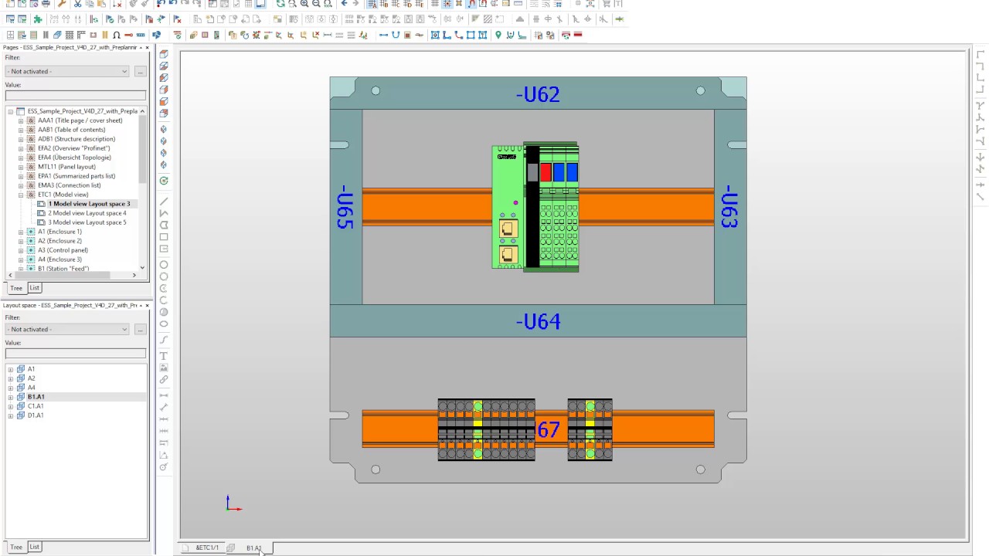
Task: Click the Zoom out magnifier icon
Action: 316,4
